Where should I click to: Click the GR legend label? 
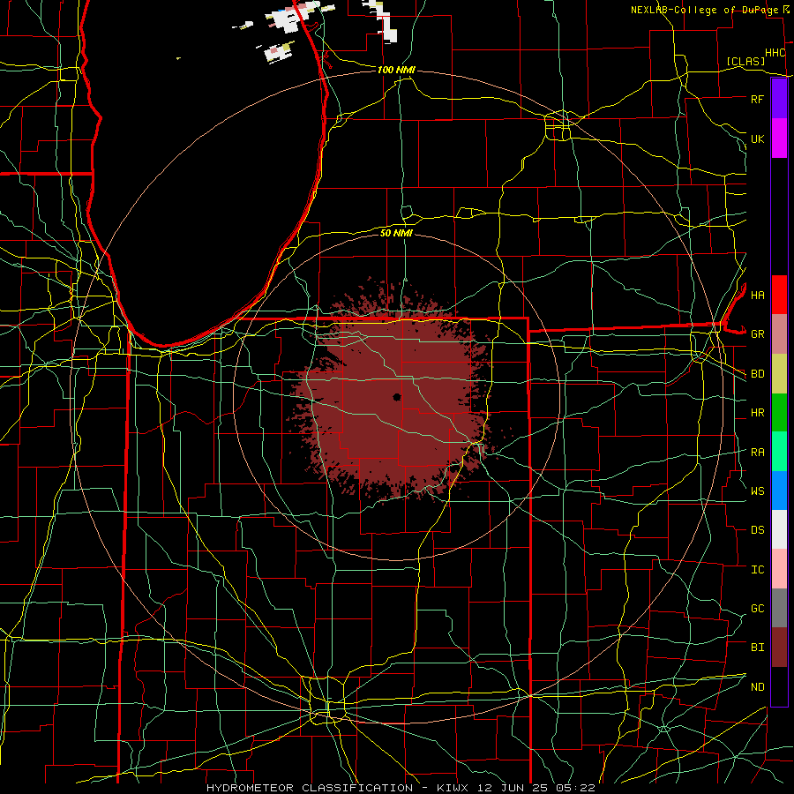[757, 334]
